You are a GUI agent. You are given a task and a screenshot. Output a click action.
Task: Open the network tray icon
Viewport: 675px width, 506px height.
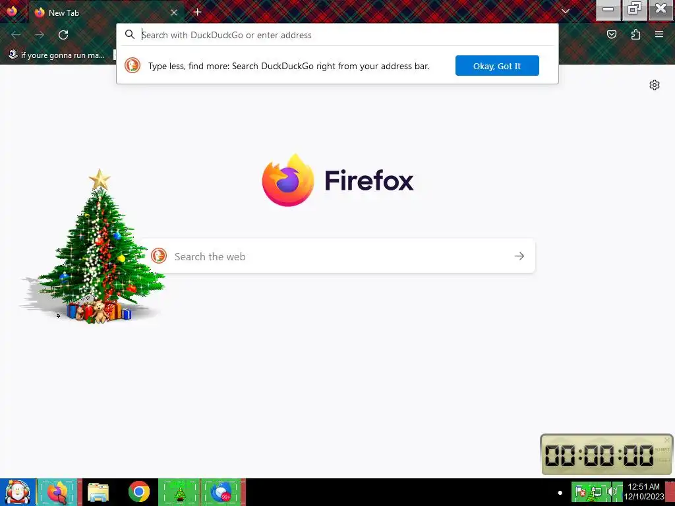coord(596,492)
